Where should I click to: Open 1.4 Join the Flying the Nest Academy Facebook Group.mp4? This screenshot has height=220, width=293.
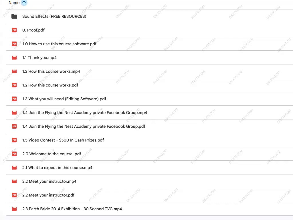[84, 113]
